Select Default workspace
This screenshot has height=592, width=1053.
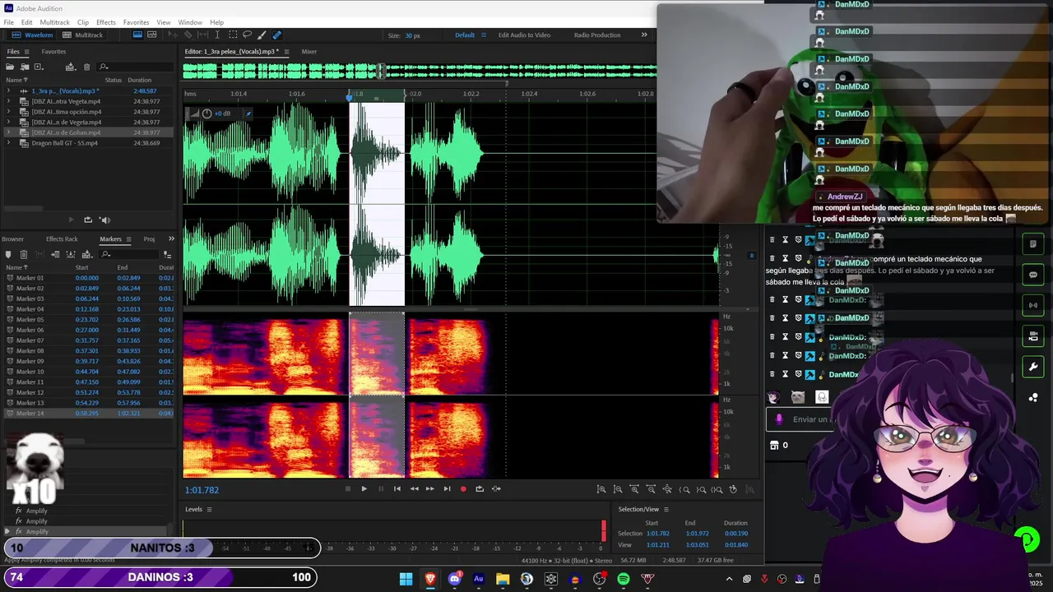point(465,35)
